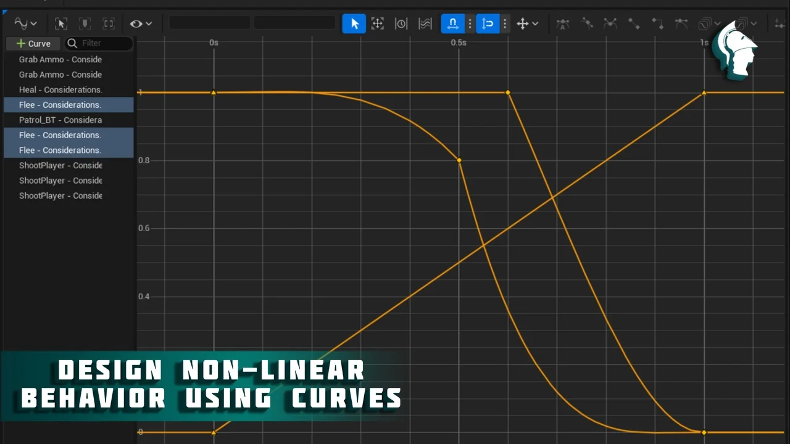Toggle time snapping magnet button
Screen dimensions: 790x444
452,24
